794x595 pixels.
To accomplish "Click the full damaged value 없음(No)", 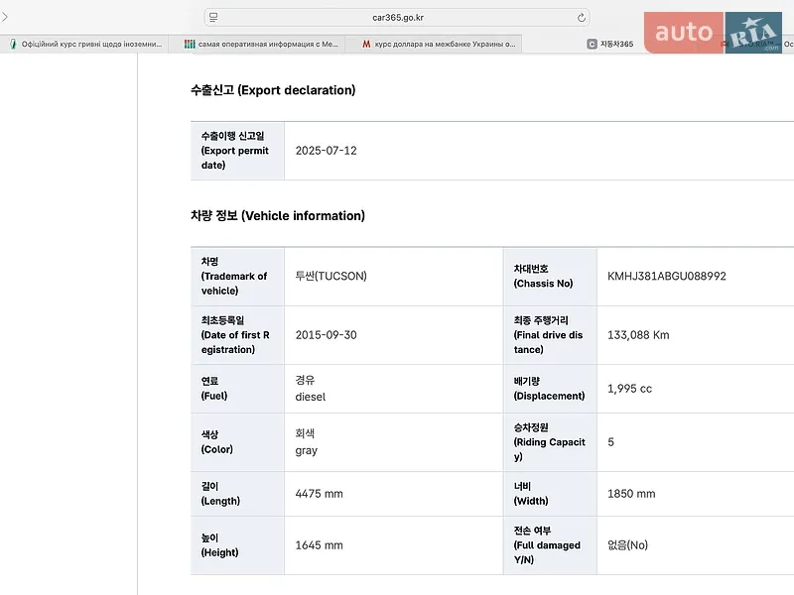I will click(x=628, y=545).
